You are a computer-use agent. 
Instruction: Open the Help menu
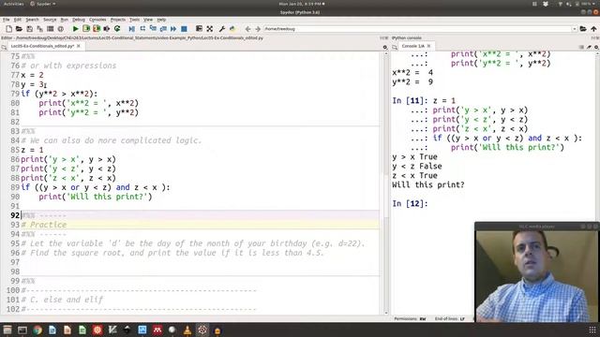(161, 20)
